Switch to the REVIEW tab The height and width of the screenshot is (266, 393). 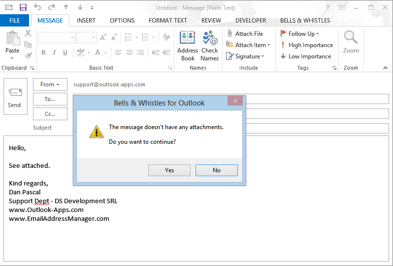coord(211,21)
